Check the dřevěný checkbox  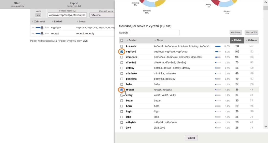(122, 62)
